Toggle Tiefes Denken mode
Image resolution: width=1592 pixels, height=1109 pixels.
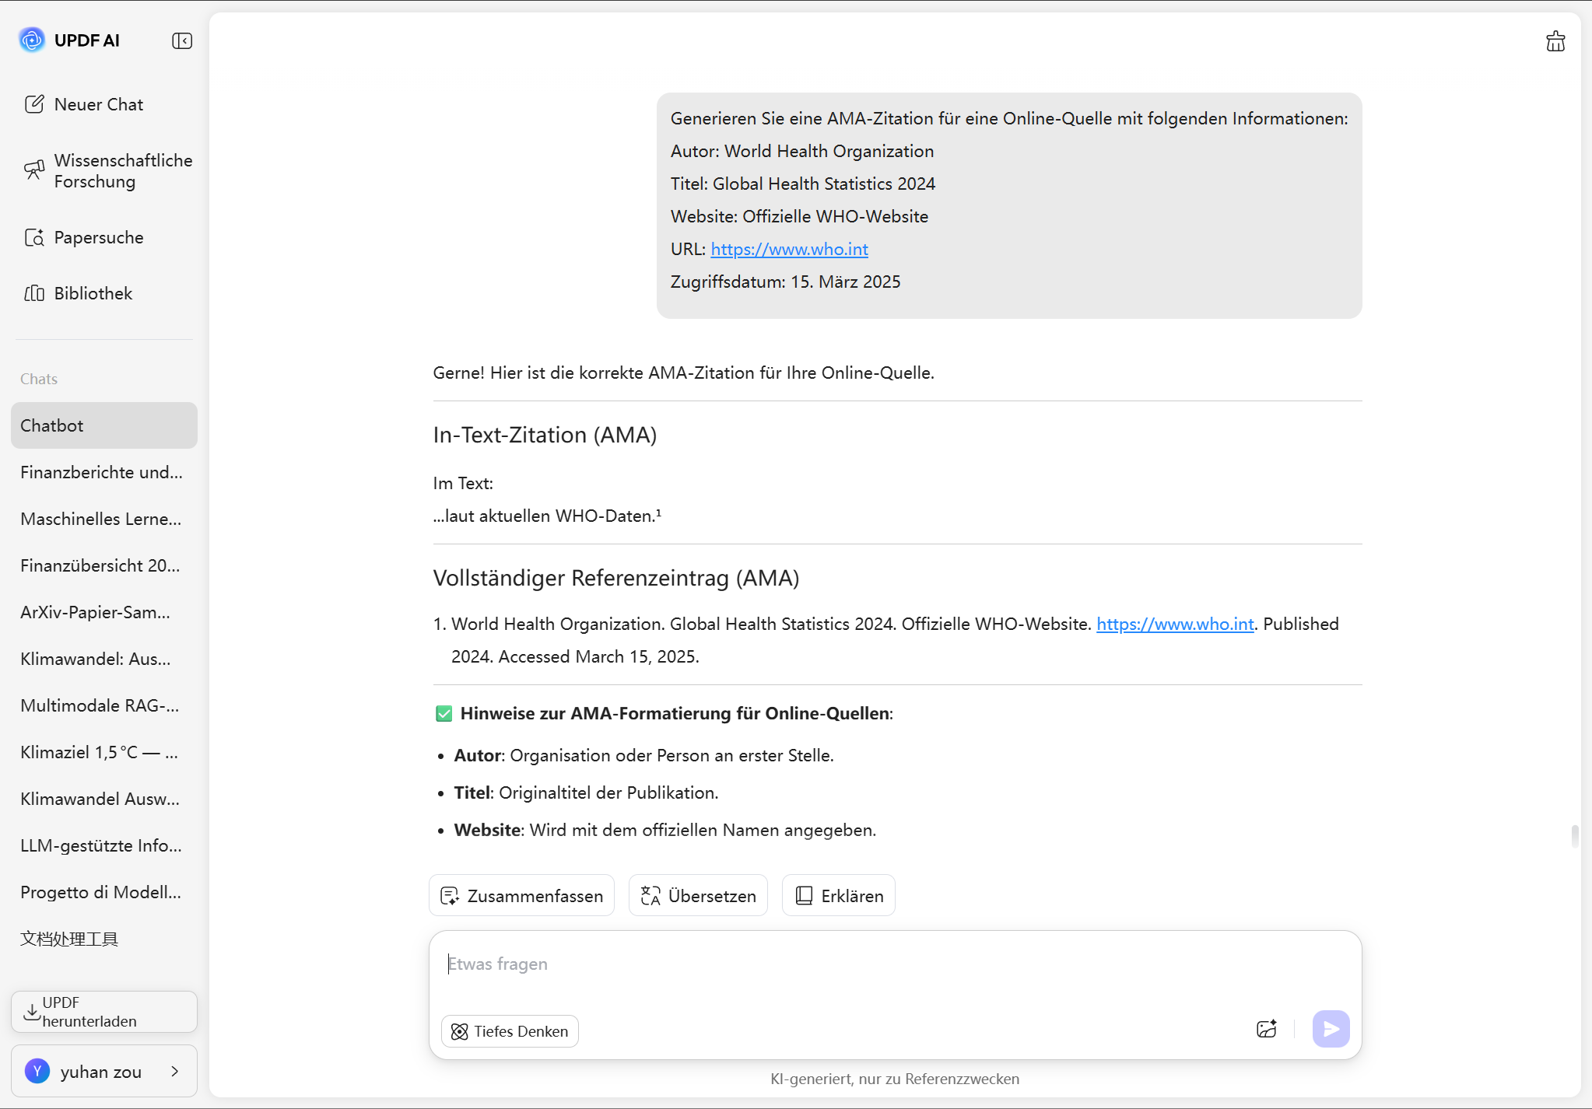510,1031
